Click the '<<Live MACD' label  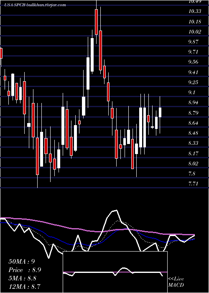tap(176, 282)
